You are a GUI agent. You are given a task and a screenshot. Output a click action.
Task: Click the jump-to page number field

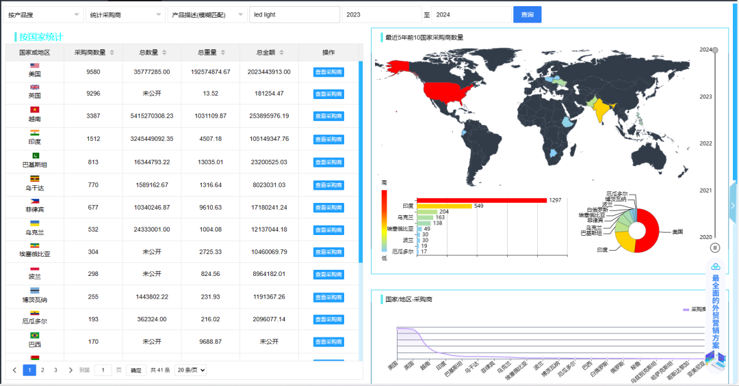coord(103,370)
